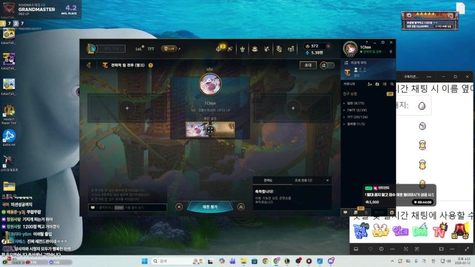Open the loot inventory icon in the top bar
This screenshot has height=267, width=475.
(278, 49)
